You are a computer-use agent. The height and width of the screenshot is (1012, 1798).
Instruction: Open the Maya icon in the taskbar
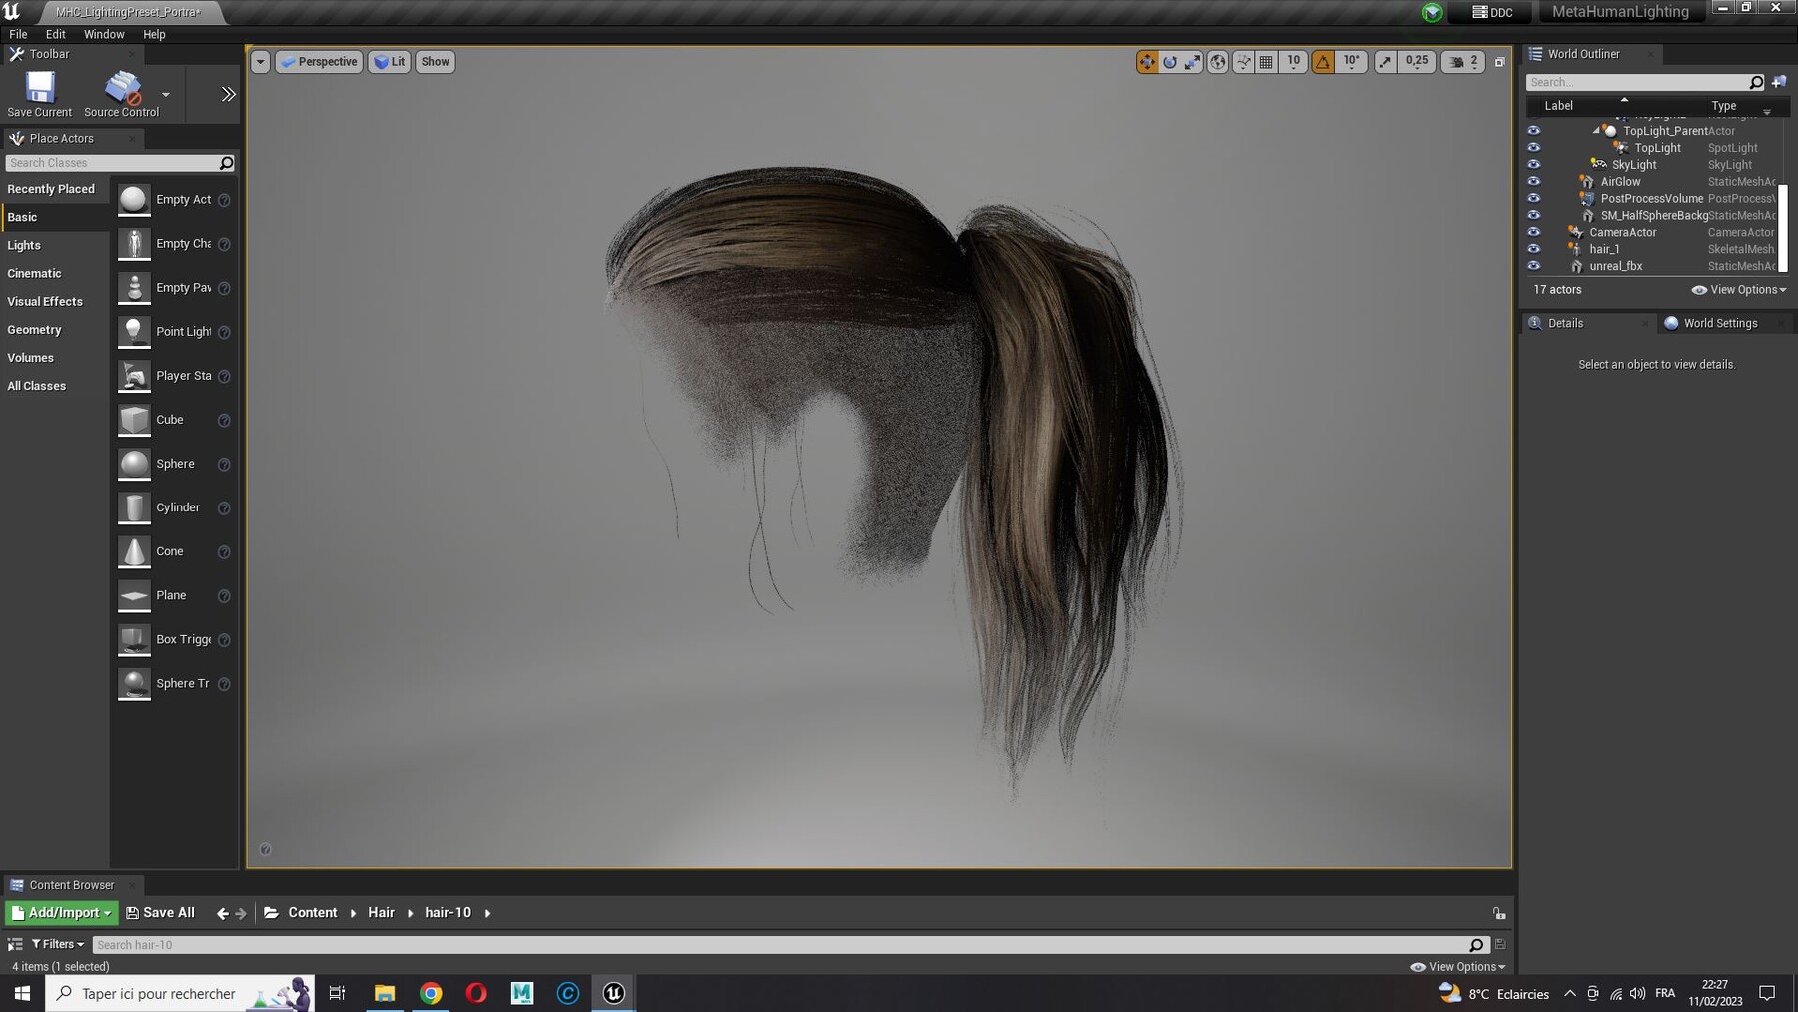coord(522,993)
